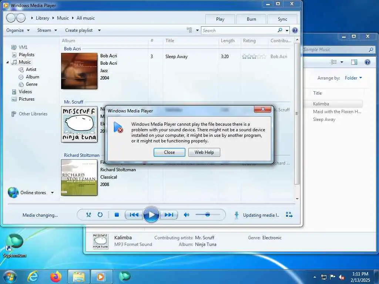Open Media Player Help icon
Viewport: 379px width, 284px height.
pyautogui.click(x=295, y=30)
